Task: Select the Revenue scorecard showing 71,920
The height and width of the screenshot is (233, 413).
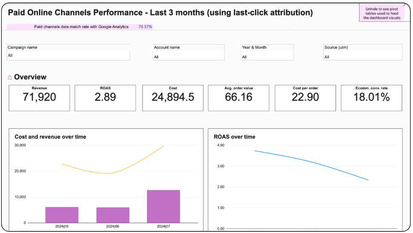Action: (x=39, y=98)
